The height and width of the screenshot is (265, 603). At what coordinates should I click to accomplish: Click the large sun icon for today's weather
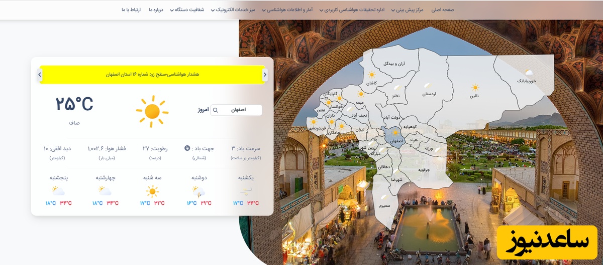click(152, 111)
